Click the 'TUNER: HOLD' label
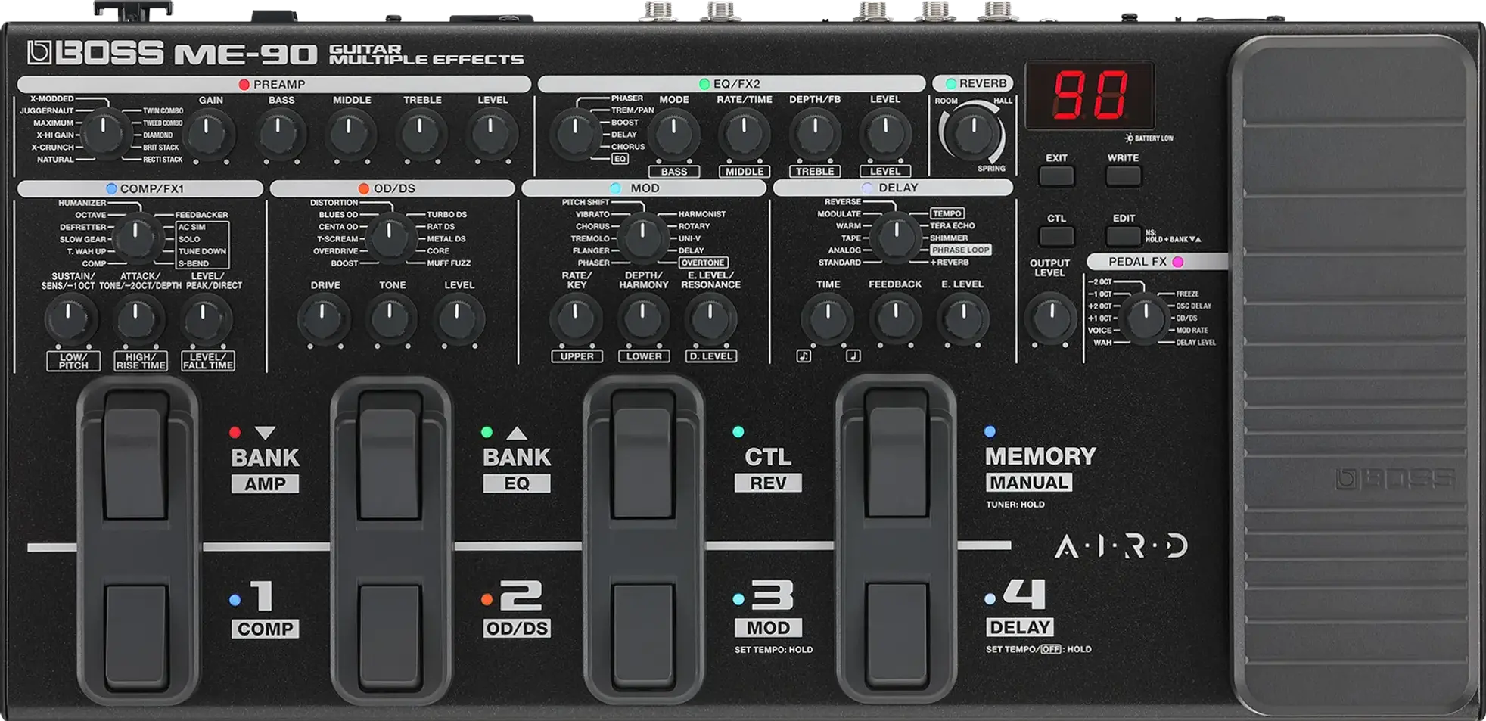Image resolution: width=1486 pixels, height=721 pixels. click(1015, 505)
